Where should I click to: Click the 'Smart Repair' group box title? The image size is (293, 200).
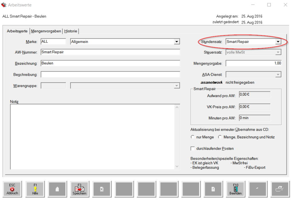point(204,89)
